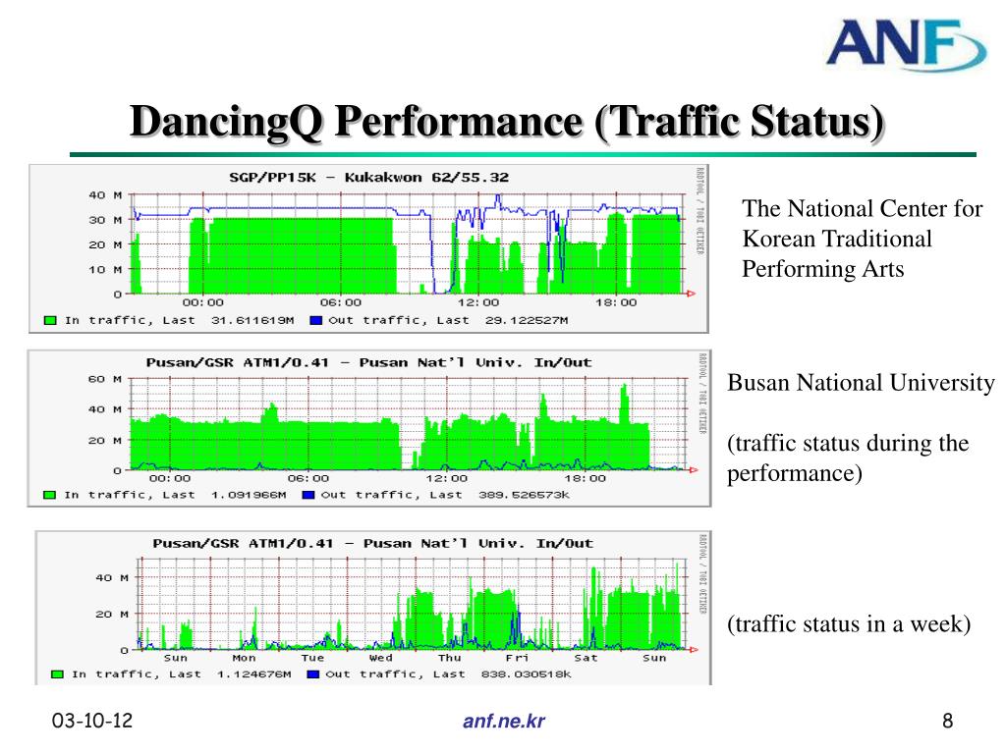
Task: Click slide page number 8
Action: (948, 721)
